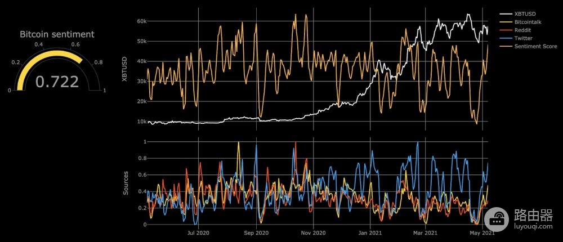This screenshot has width=563, height=242.
Task: Click the 0.722 gauge value
Action: pos(57,82)
